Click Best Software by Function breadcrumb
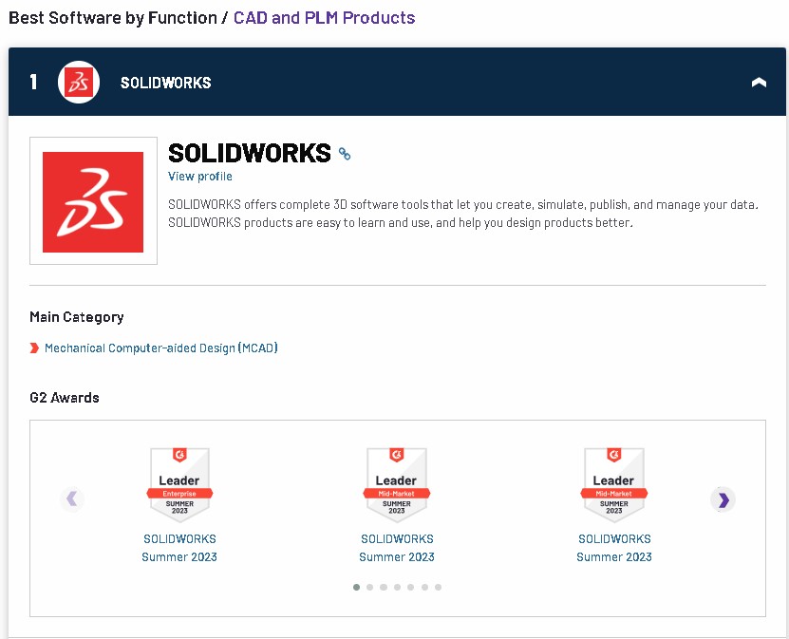The height and width of the screenshot is (639, 789). point(113,18)
